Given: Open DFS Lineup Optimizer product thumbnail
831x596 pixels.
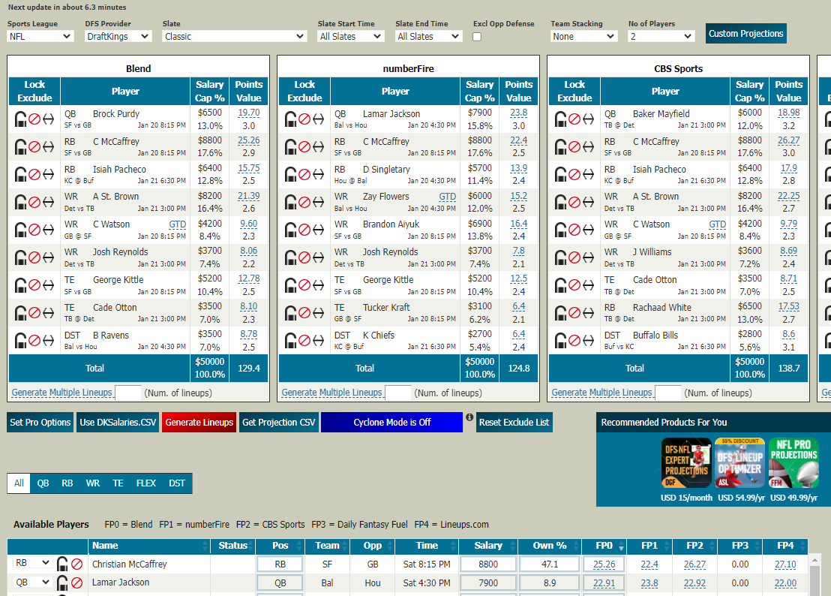Looking at the screenshot, I should 739,462.
